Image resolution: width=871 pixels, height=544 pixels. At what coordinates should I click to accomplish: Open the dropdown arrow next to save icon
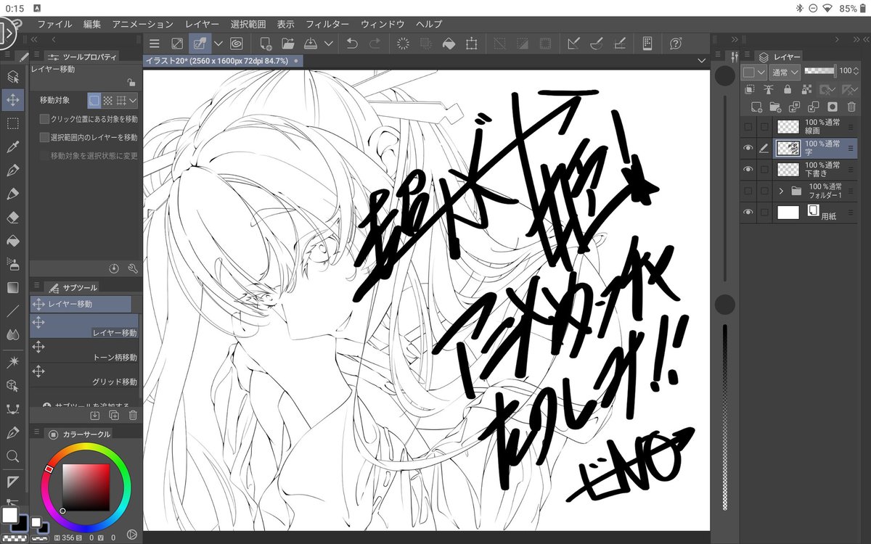328,44
